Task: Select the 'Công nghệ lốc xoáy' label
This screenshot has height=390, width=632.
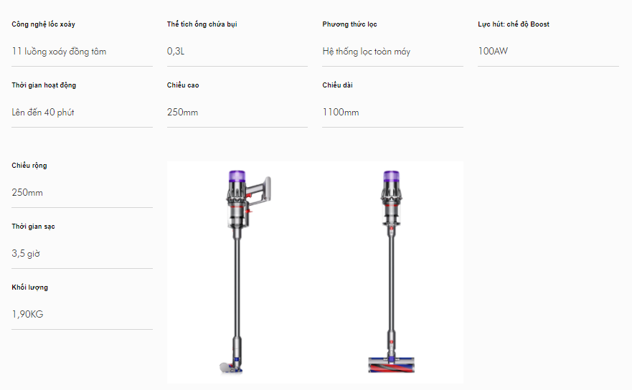Action: click(43, 24)
